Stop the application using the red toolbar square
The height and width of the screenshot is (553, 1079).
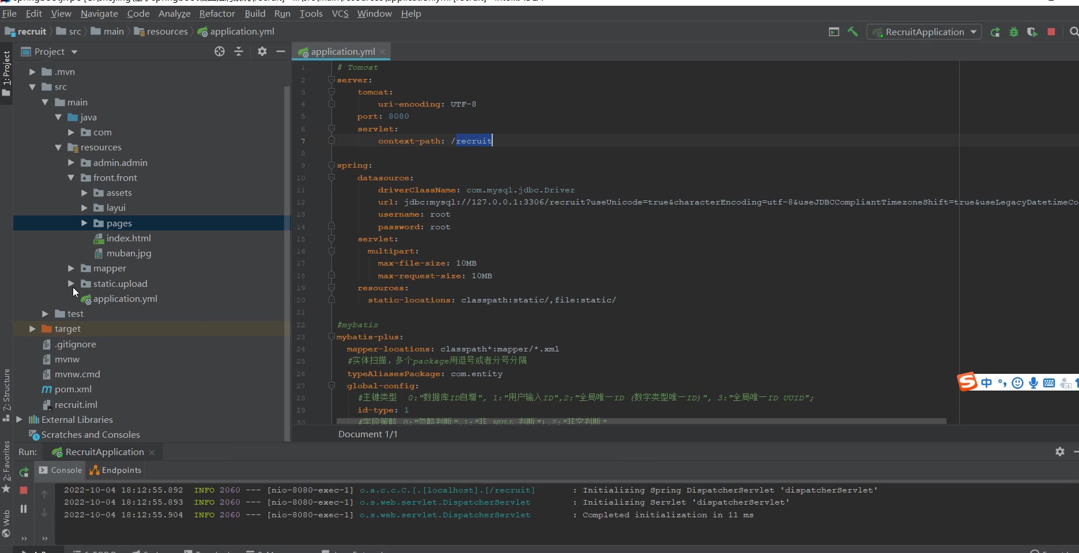(x=1051, y=32)
